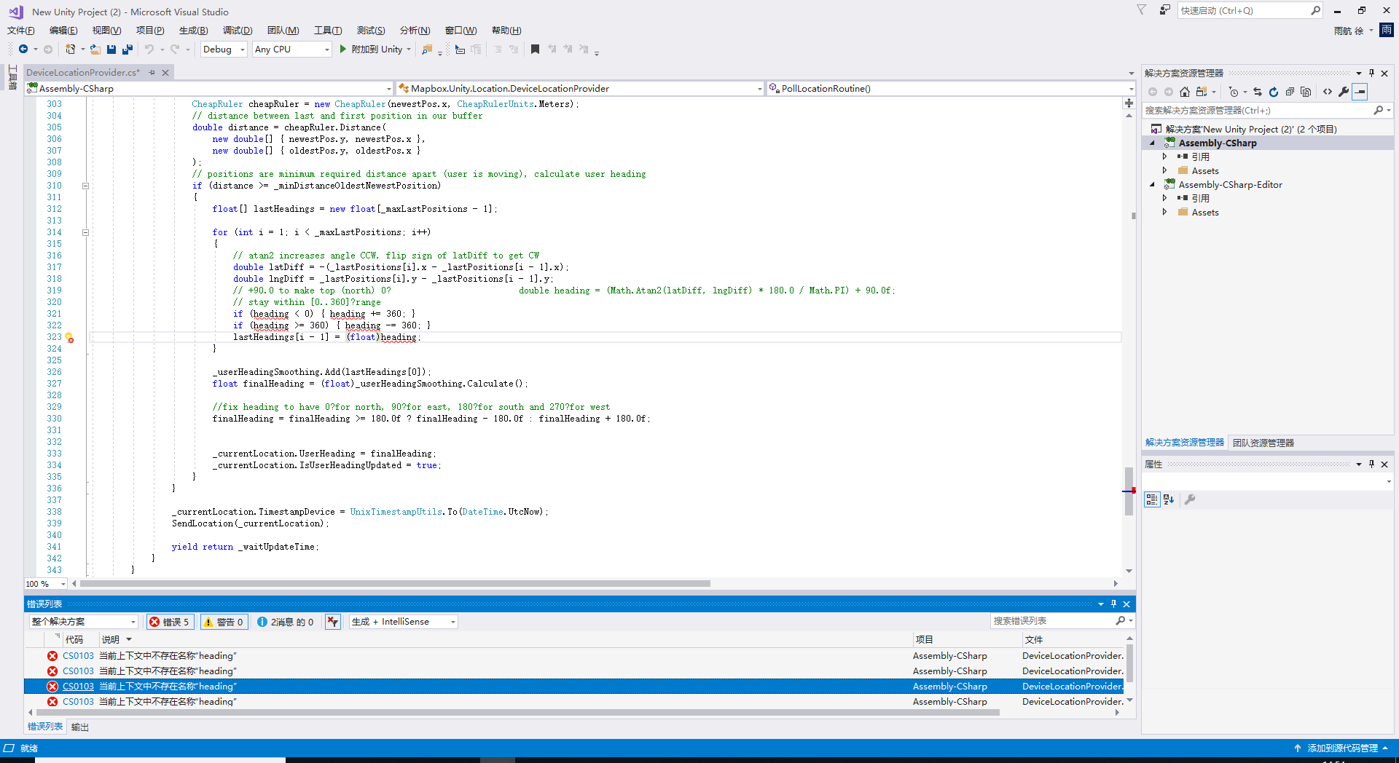Image resolution: width=1399 pixels, height=763 pixels.
Task: Toggle the 错误 5 errors filter
Action: [170, 622]
